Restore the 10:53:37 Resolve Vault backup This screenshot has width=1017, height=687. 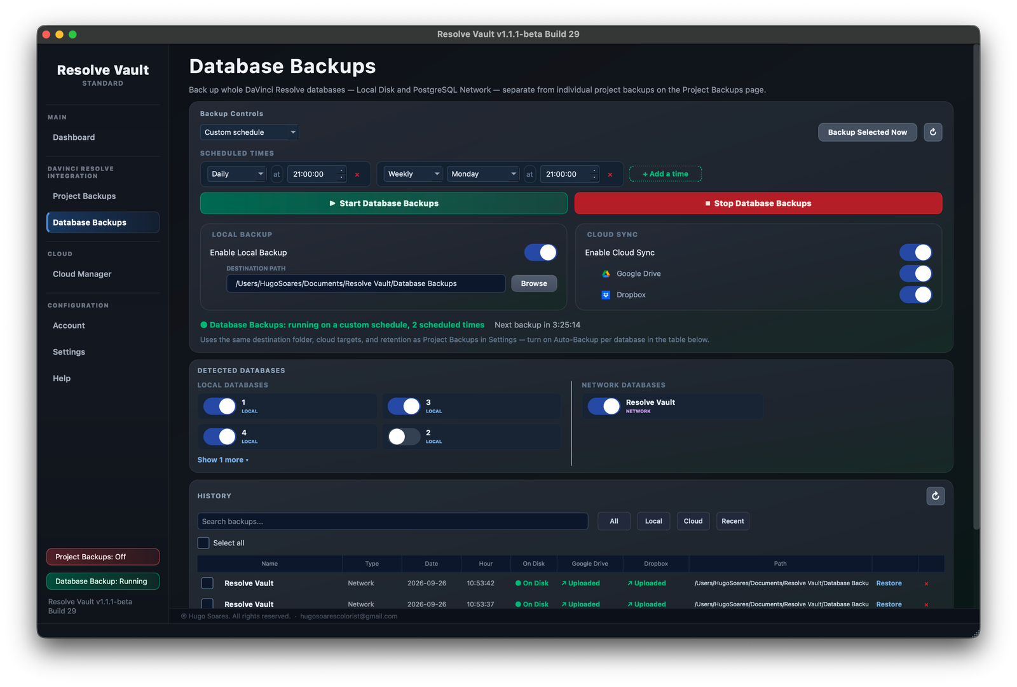coord(889,604)
